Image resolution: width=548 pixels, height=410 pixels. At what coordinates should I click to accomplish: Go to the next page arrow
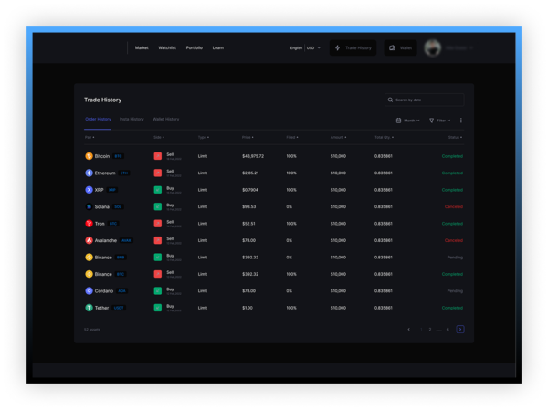click(460, 329)
